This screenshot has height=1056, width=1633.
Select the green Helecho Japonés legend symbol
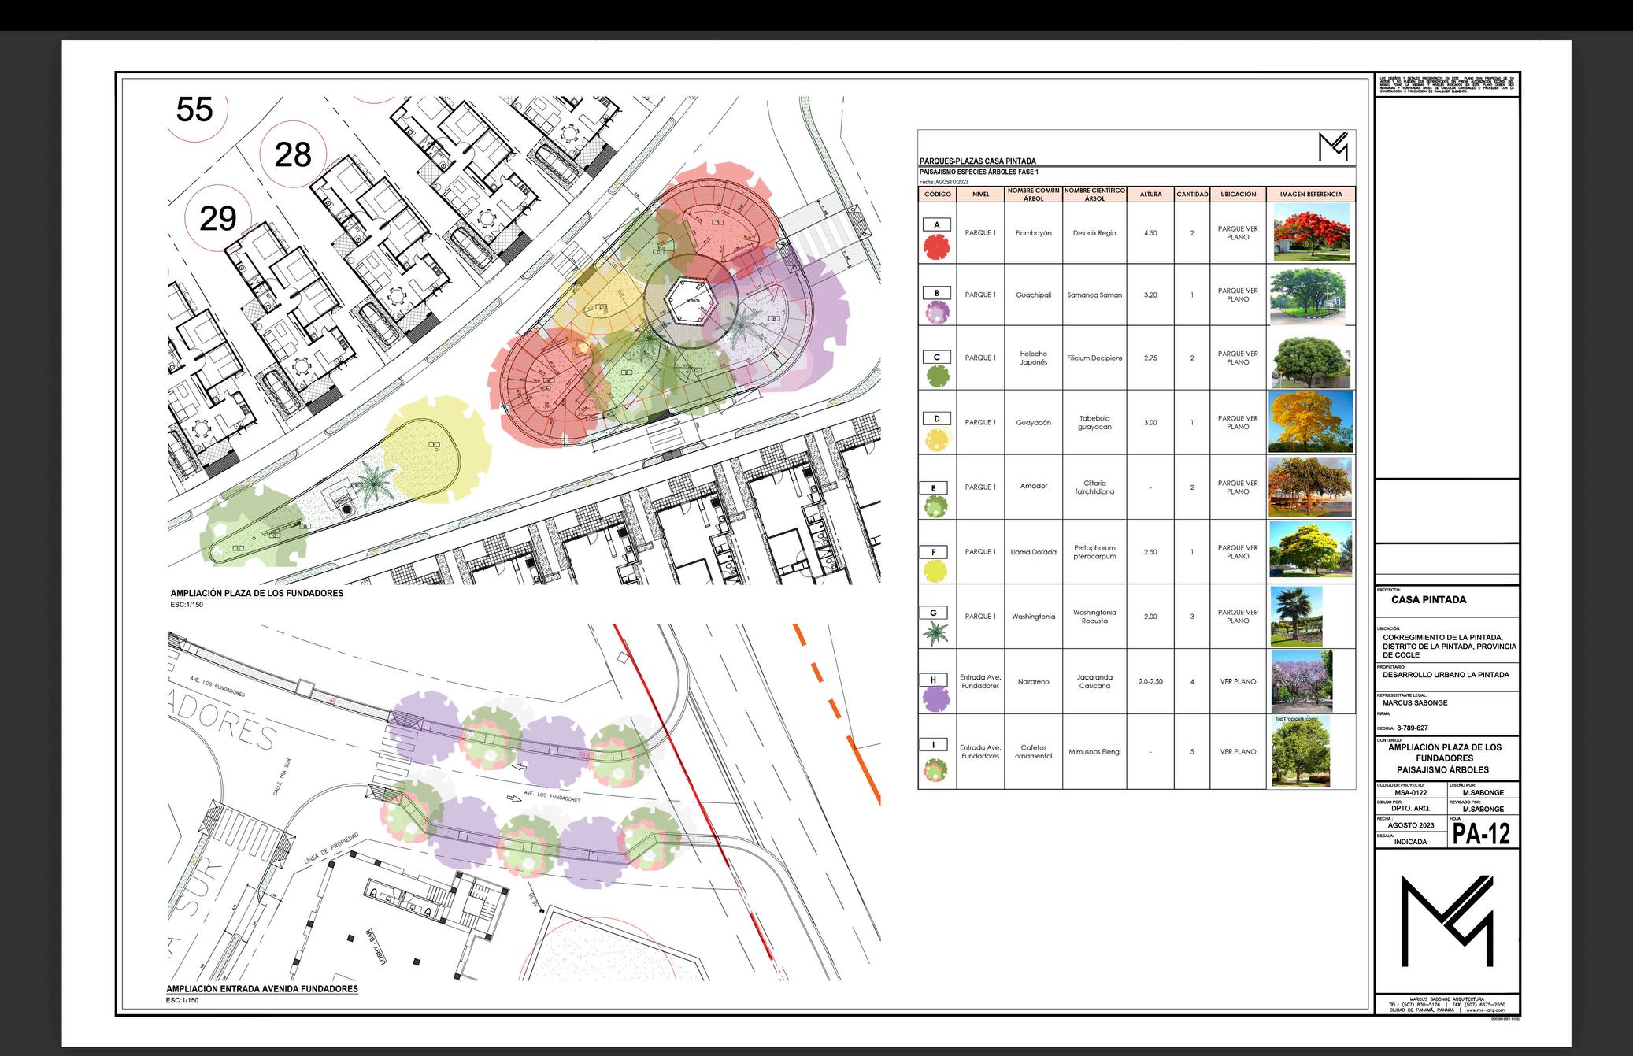point(937,376)
